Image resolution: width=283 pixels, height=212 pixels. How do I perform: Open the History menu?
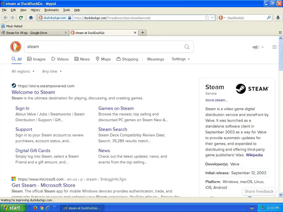[35, 10]
